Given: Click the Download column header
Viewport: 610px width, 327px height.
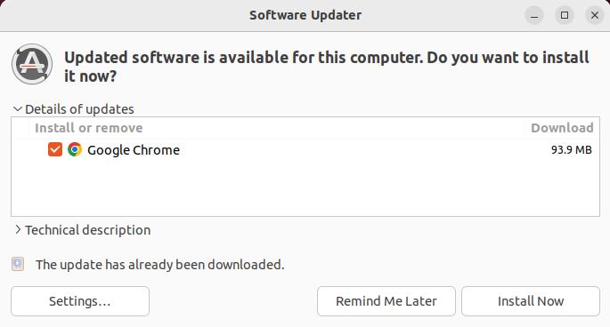Looking at the screenshot, I should pos(562,128).
